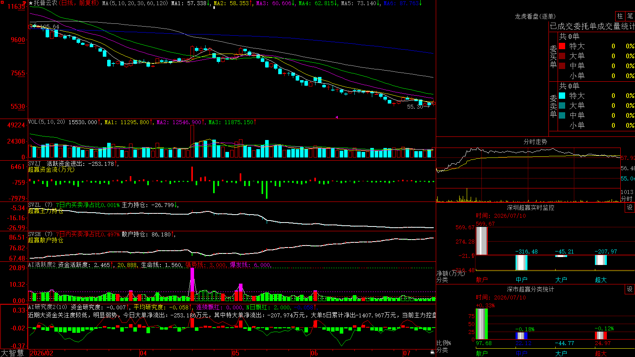The image size is (635, 357).
Task: Click the 散户 bar valued 569.67
Action: tap(482, 241)
